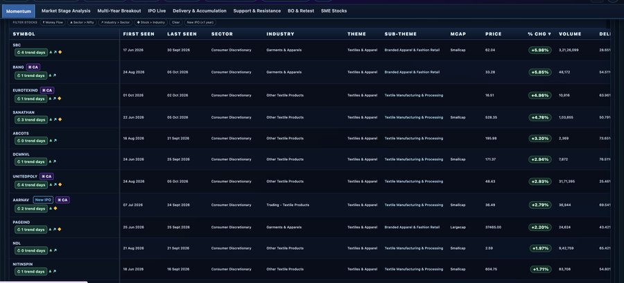This screenshot has width=624, height=283.
Task: Sort table by INDUSTRY header
Action: click(x=280, y=34)
